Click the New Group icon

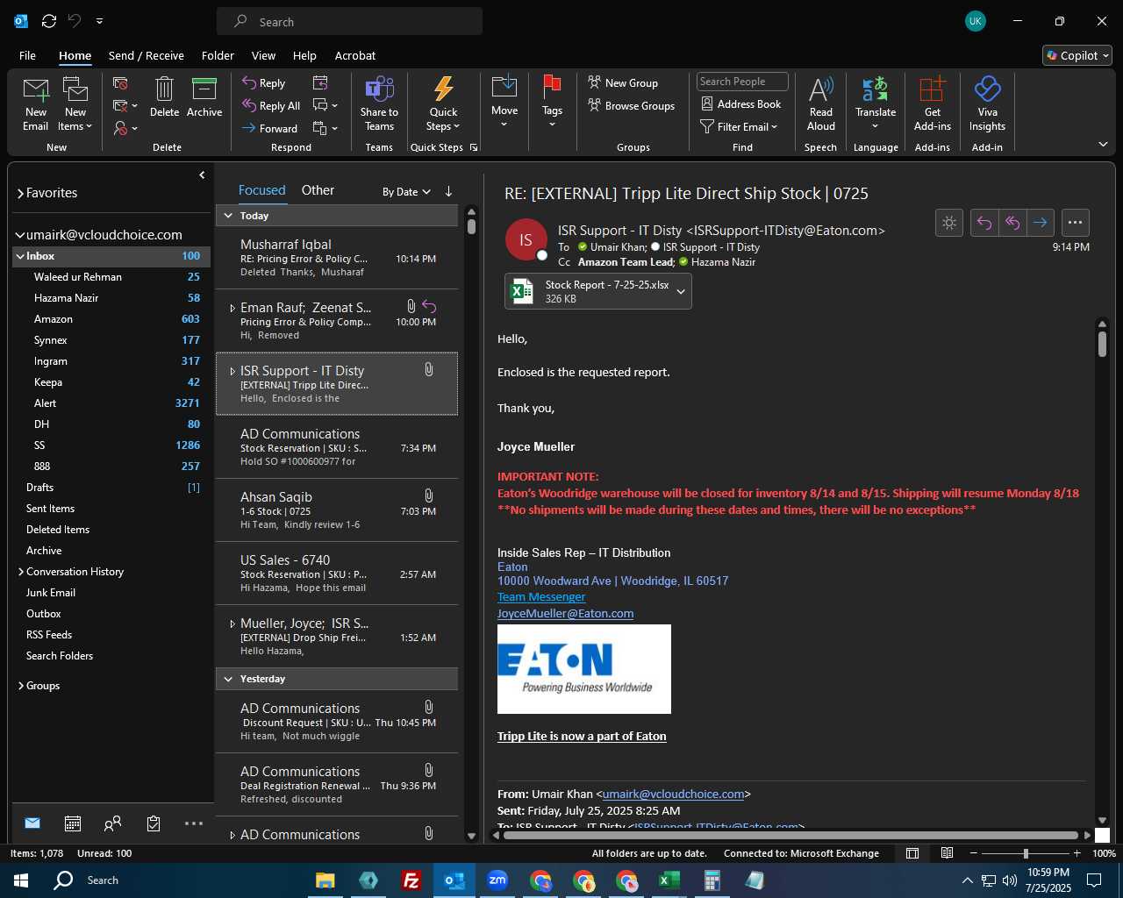(594, 82)
